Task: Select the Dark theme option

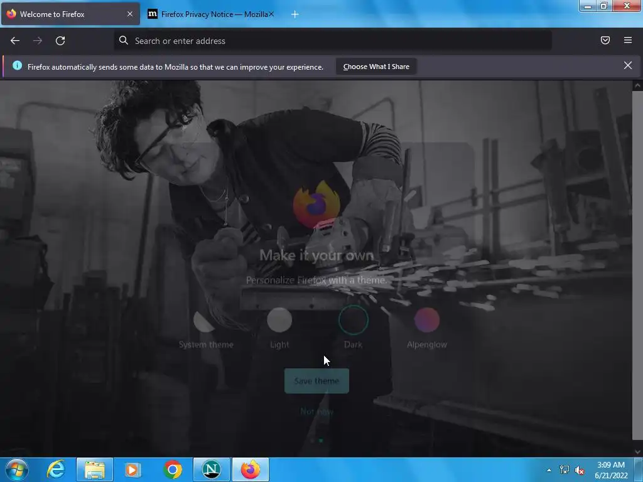Action: (353, 328)
